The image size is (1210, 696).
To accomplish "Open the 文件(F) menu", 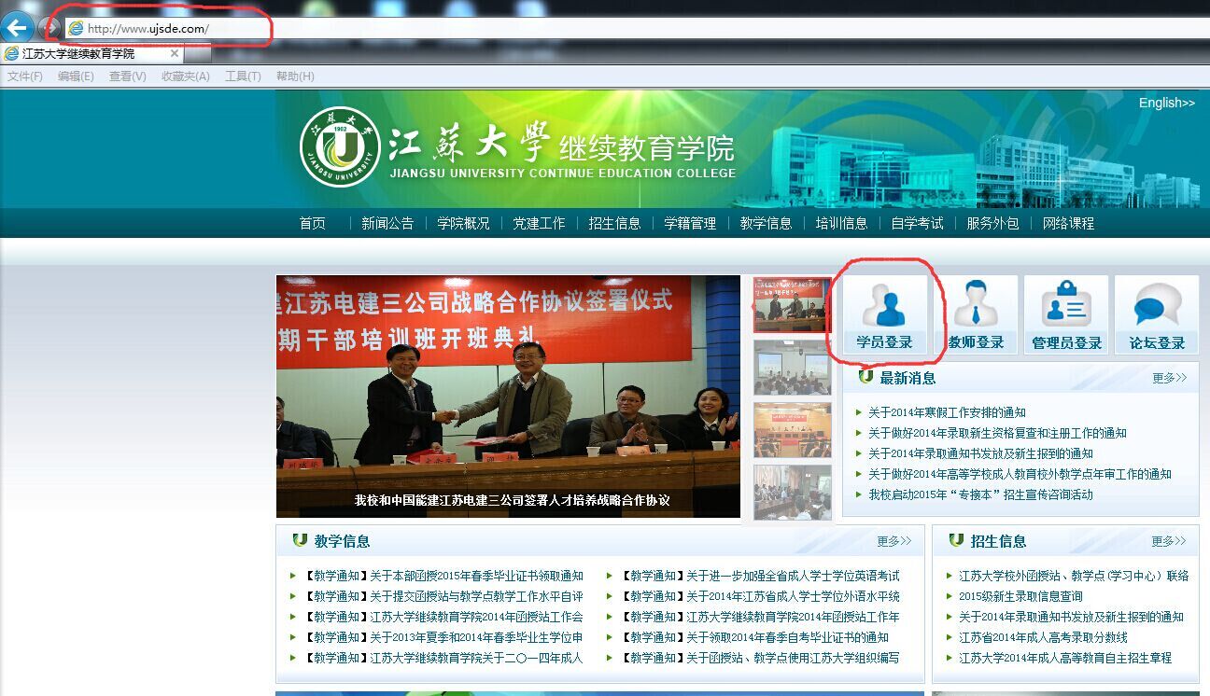I will (25, 77).
